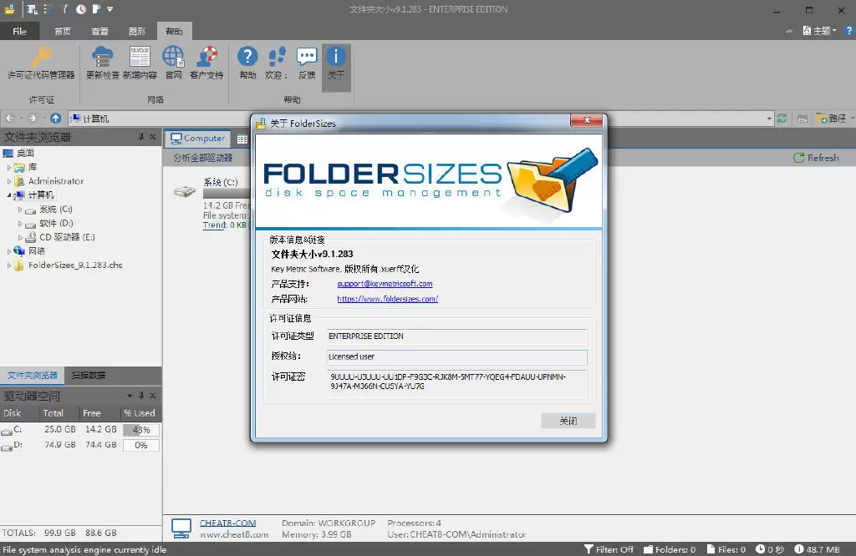Open the address bar dropdown arrow
The width and height of the screenshot is (856, 556).
coord(769,119)
